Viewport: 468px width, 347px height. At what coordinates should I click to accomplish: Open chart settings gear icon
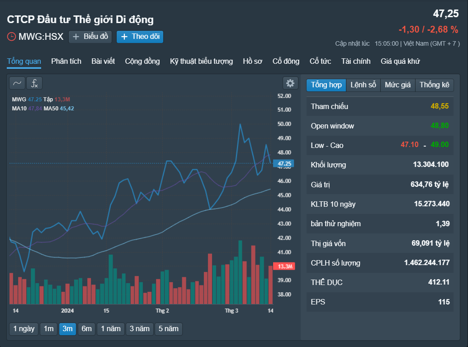(290, 83)
